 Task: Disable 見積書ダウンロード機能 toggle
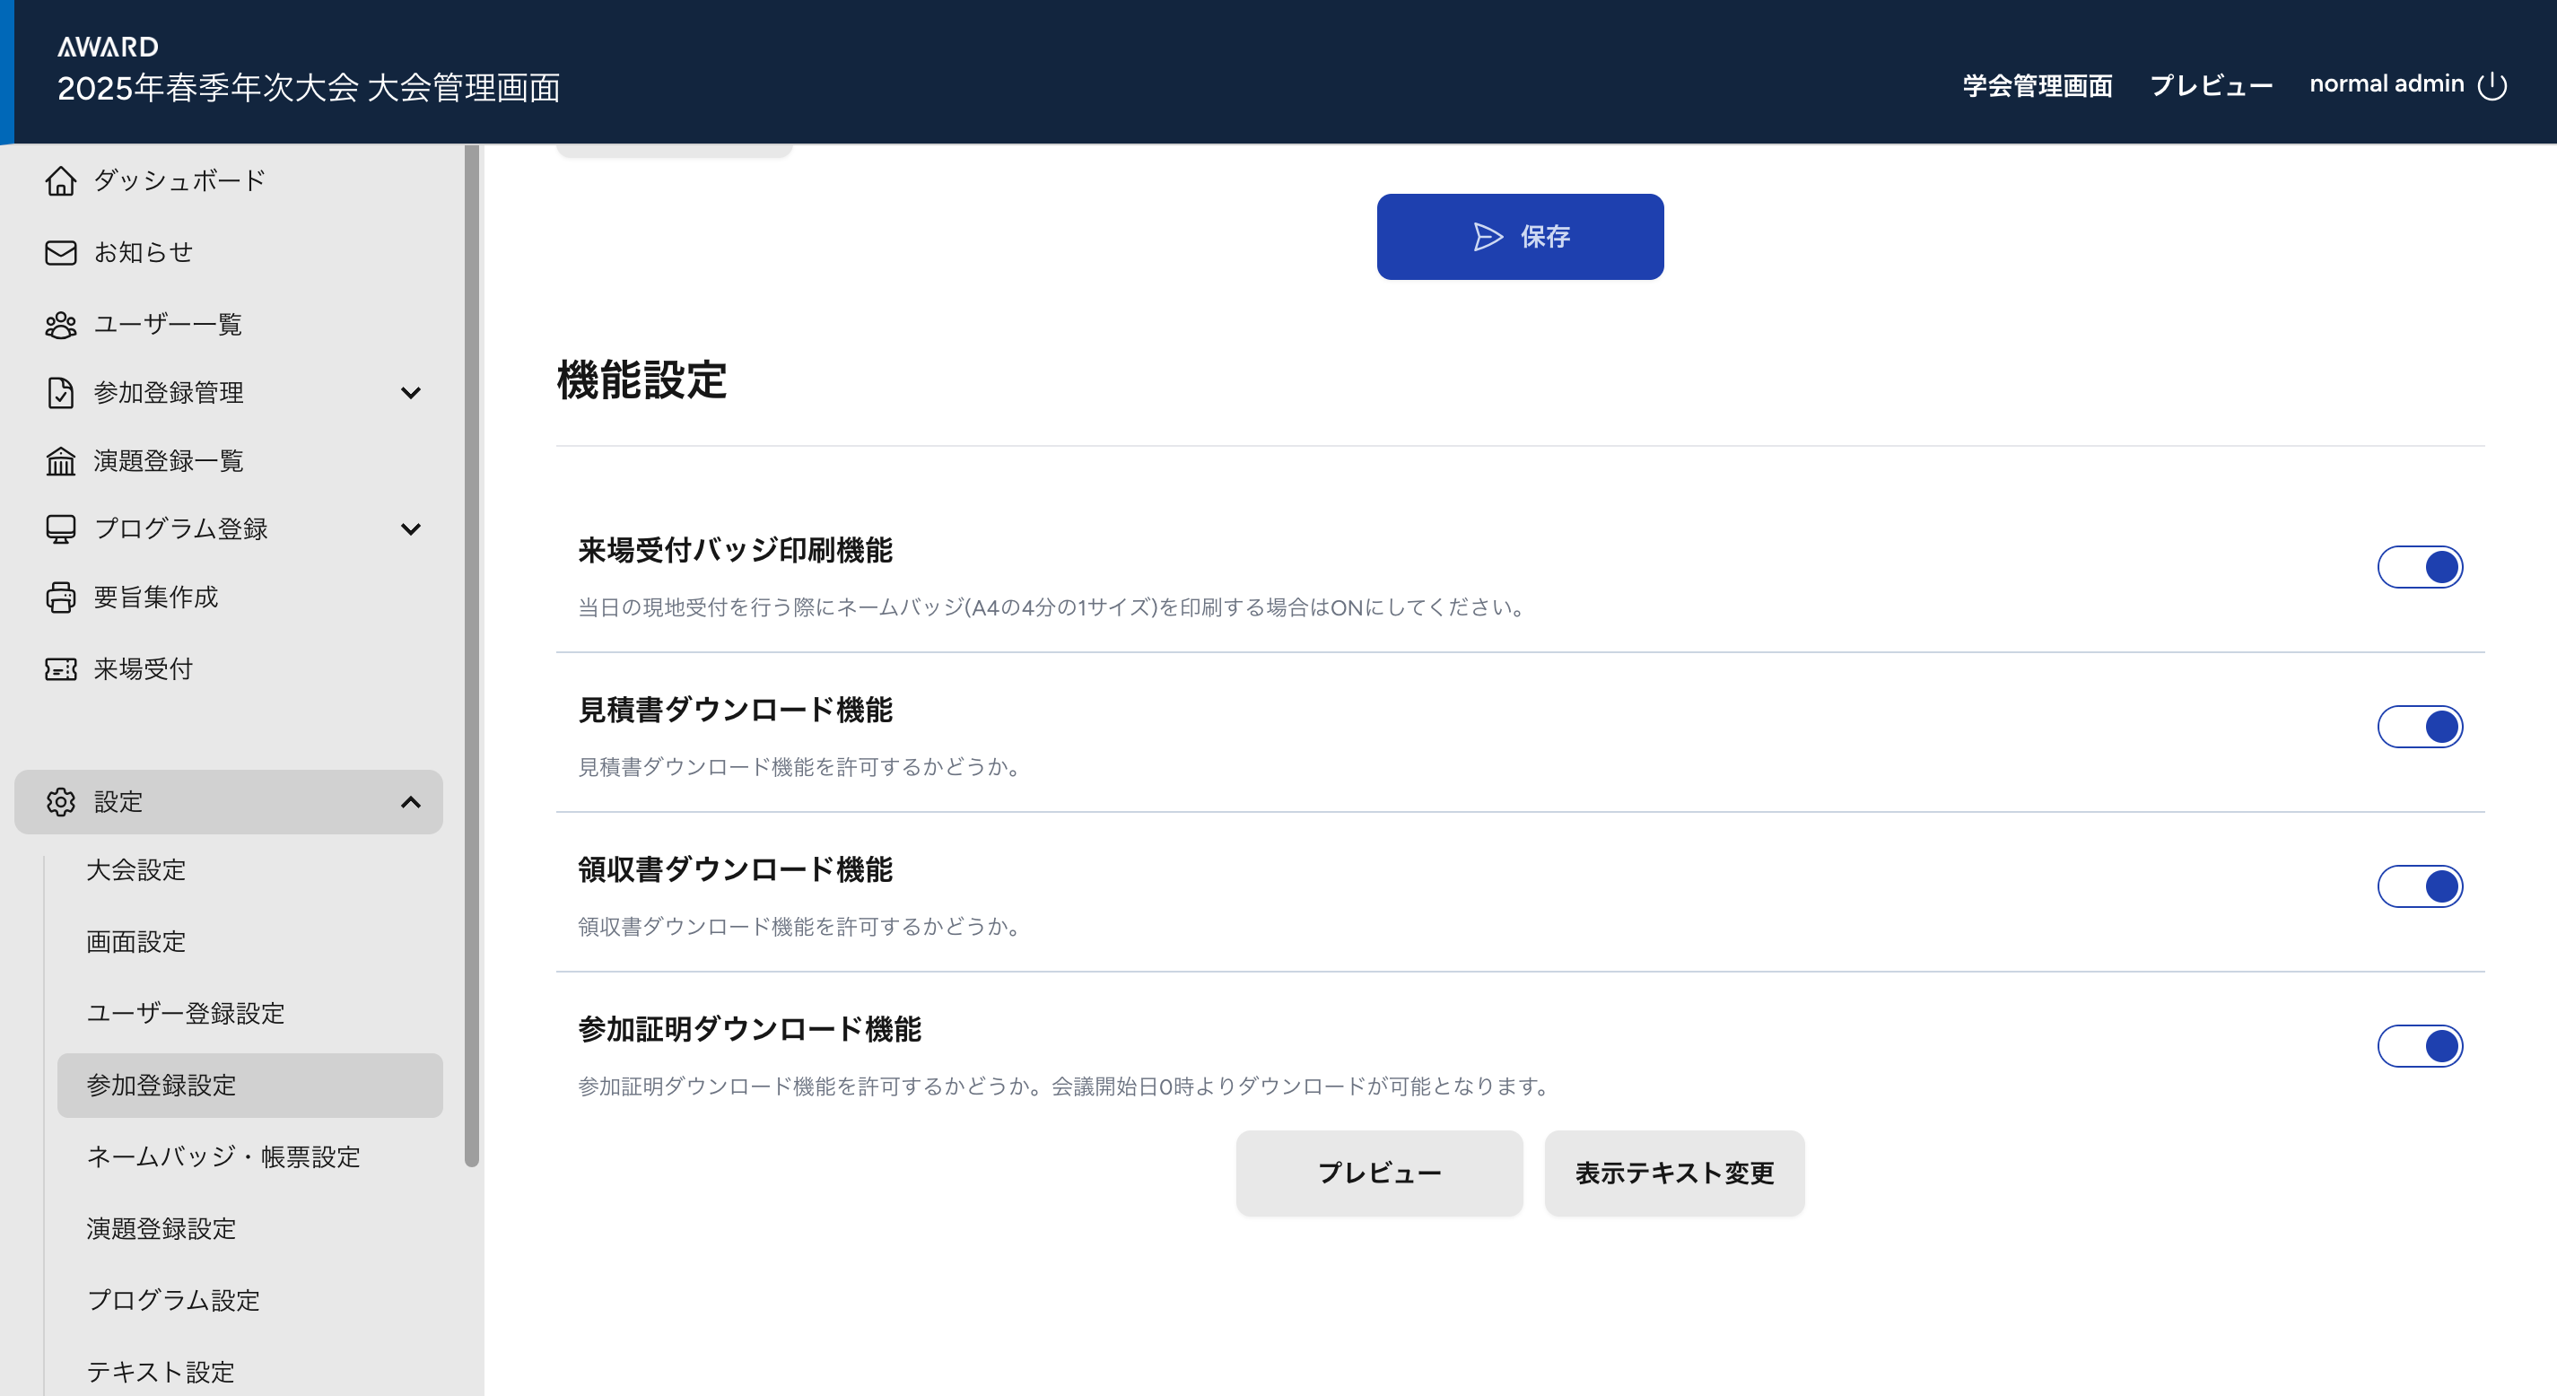(x=2419, y=727)
